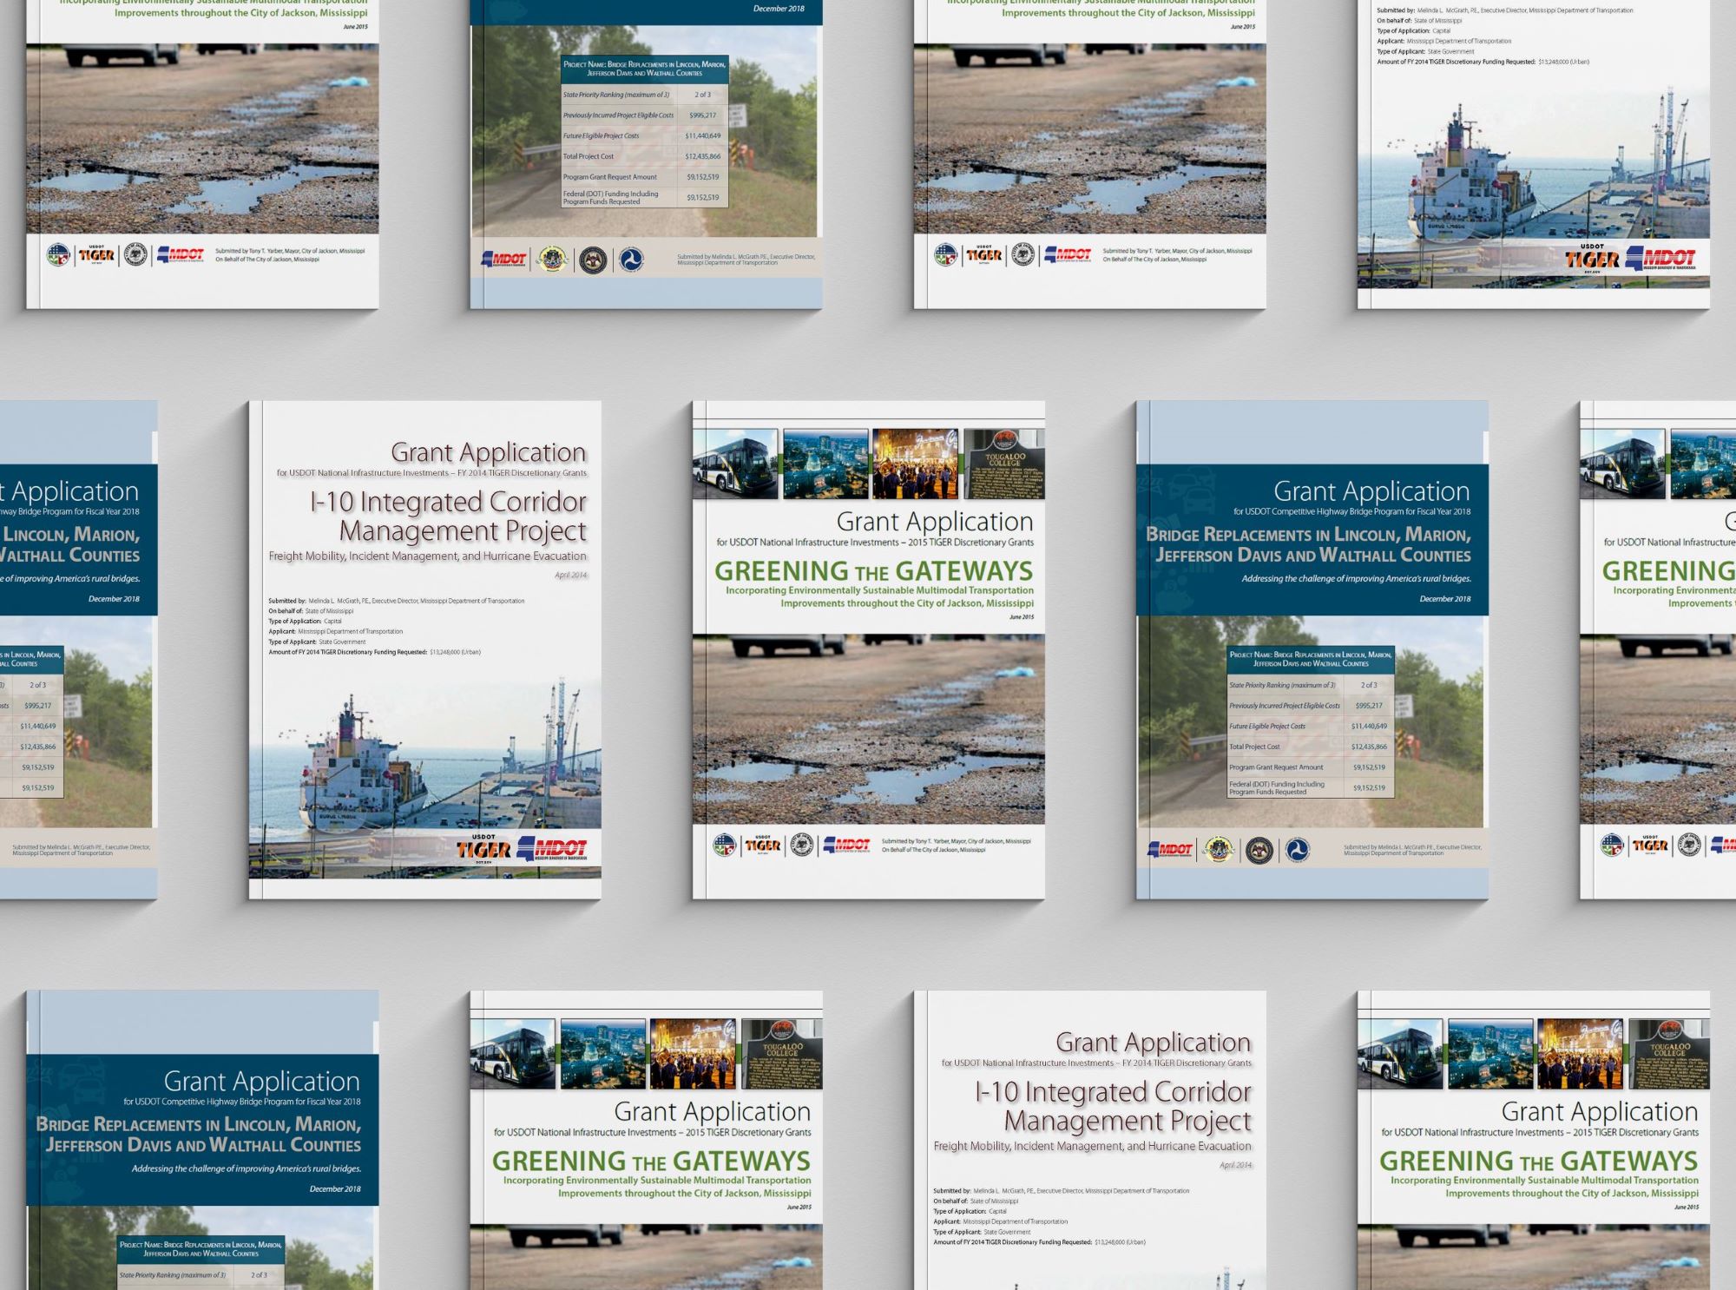The height and width of the screenshot is (1290, 1736).
Task: Click 'State Priority Ranking' row on fully visible Bridge cover
Action: [x=1310, y=685]
